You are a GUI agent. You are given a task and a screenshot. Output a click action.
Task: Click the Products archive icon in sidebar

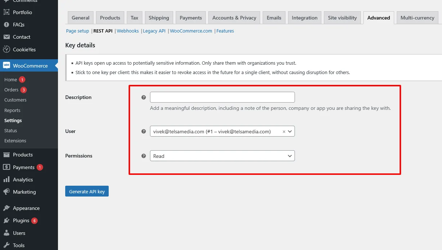7,155
